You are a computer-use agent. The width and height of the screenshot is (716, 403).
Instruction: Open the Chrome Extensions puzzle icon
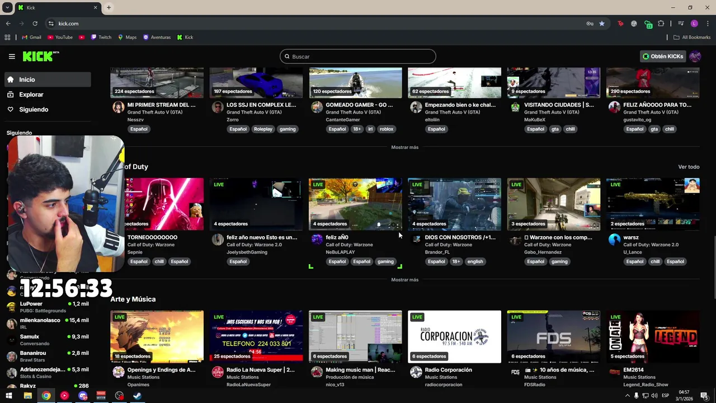point(661,24)
